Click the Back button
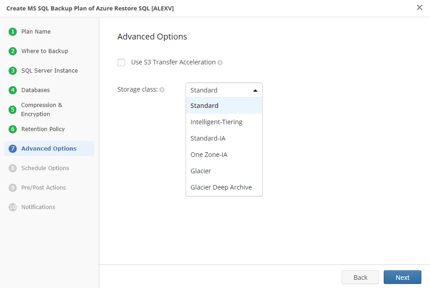 (x=360, y=277)
